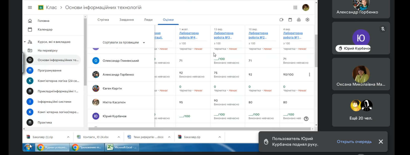Screen dimensions: 410x155
Task: Open the help question mark icon
Action: (306, 119)
